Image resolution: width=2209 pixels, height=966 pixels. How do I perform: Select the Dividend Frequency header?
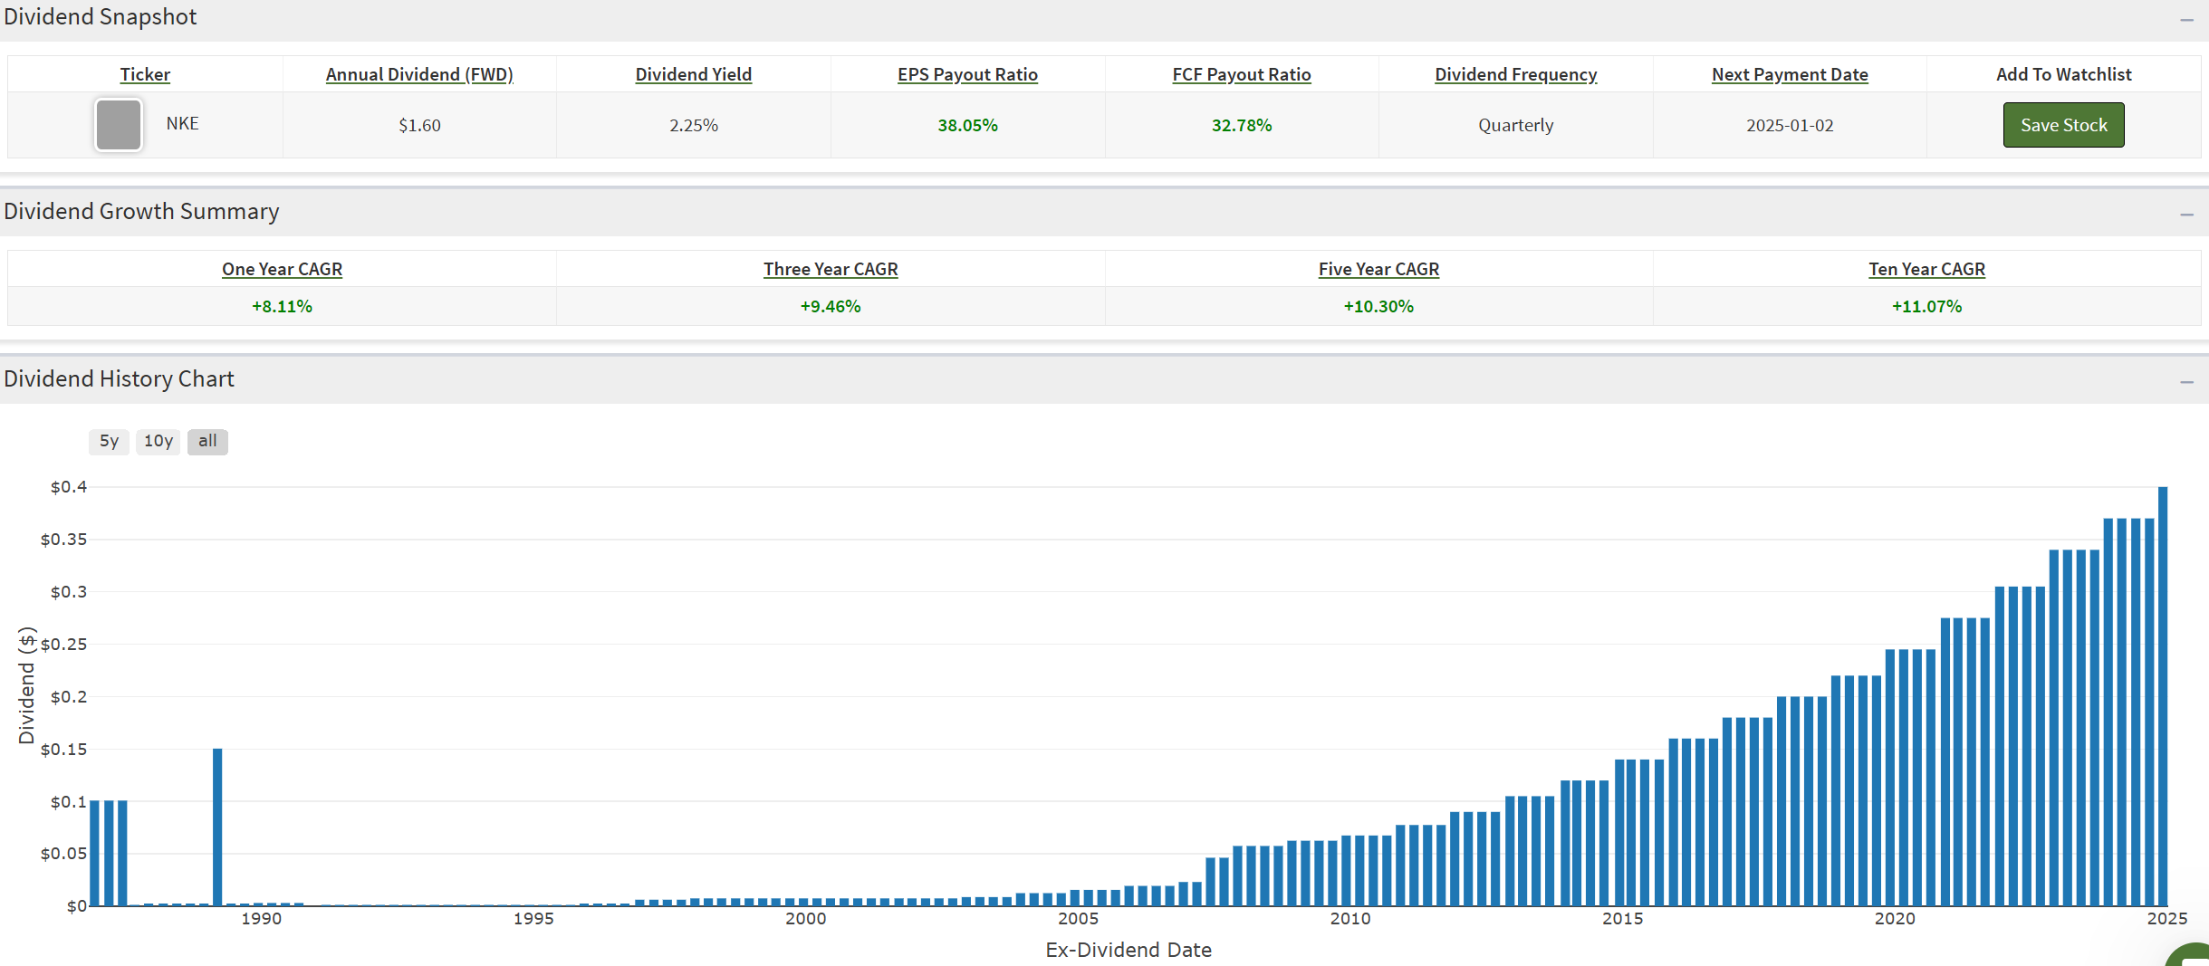point(1515,74)
